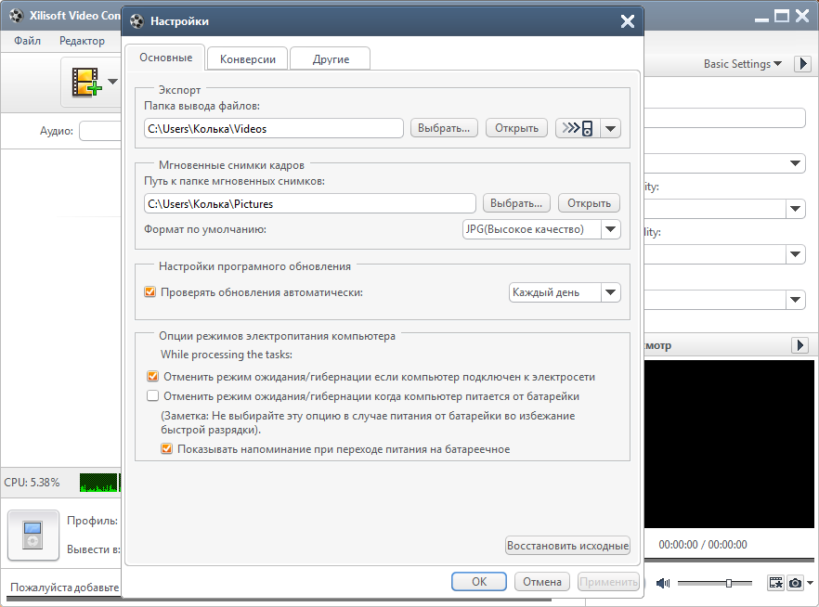Open the Basic Settings dropdown
The height and width of the screenshot is (607, 819).
point(743,64)
